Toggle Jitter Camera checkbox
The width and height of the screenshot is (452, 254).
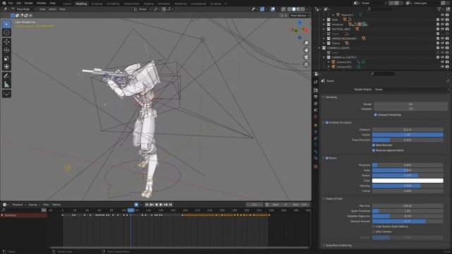(x=374, y=232)
